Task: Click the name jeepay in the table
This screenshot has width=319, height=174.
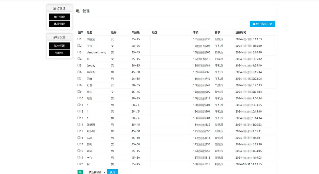Action: click(91, 65)
